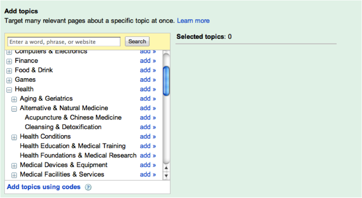Expand Health Conditions plus icon
Screen dimensions: 362x198
14,137
